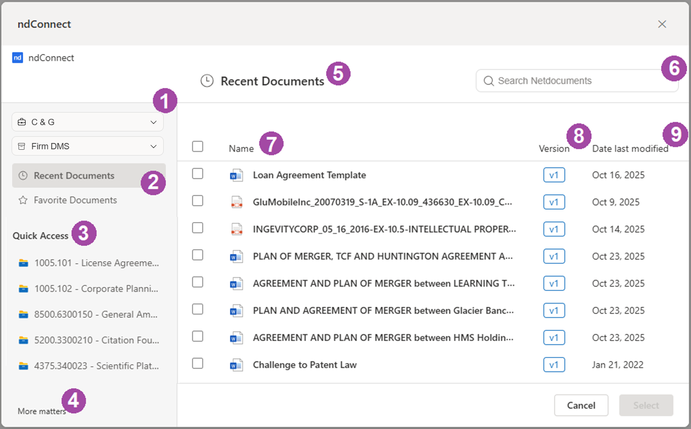
Task: Click the folder icon for 5200.3300210 - Citation Fou
Action: point(23,340)
